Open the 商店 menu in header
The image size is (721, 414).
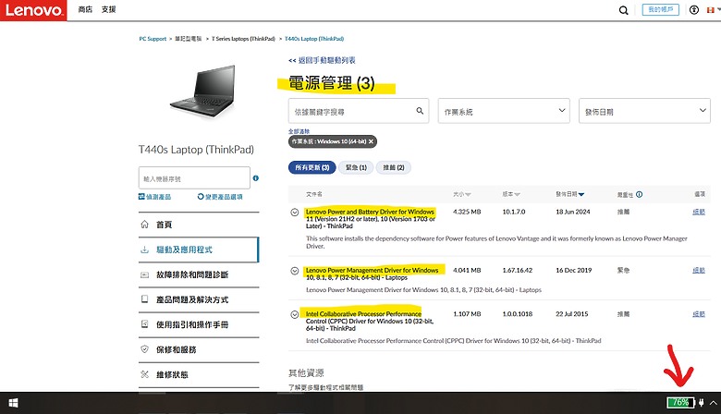pyautogui.click(x=85, y=9)
